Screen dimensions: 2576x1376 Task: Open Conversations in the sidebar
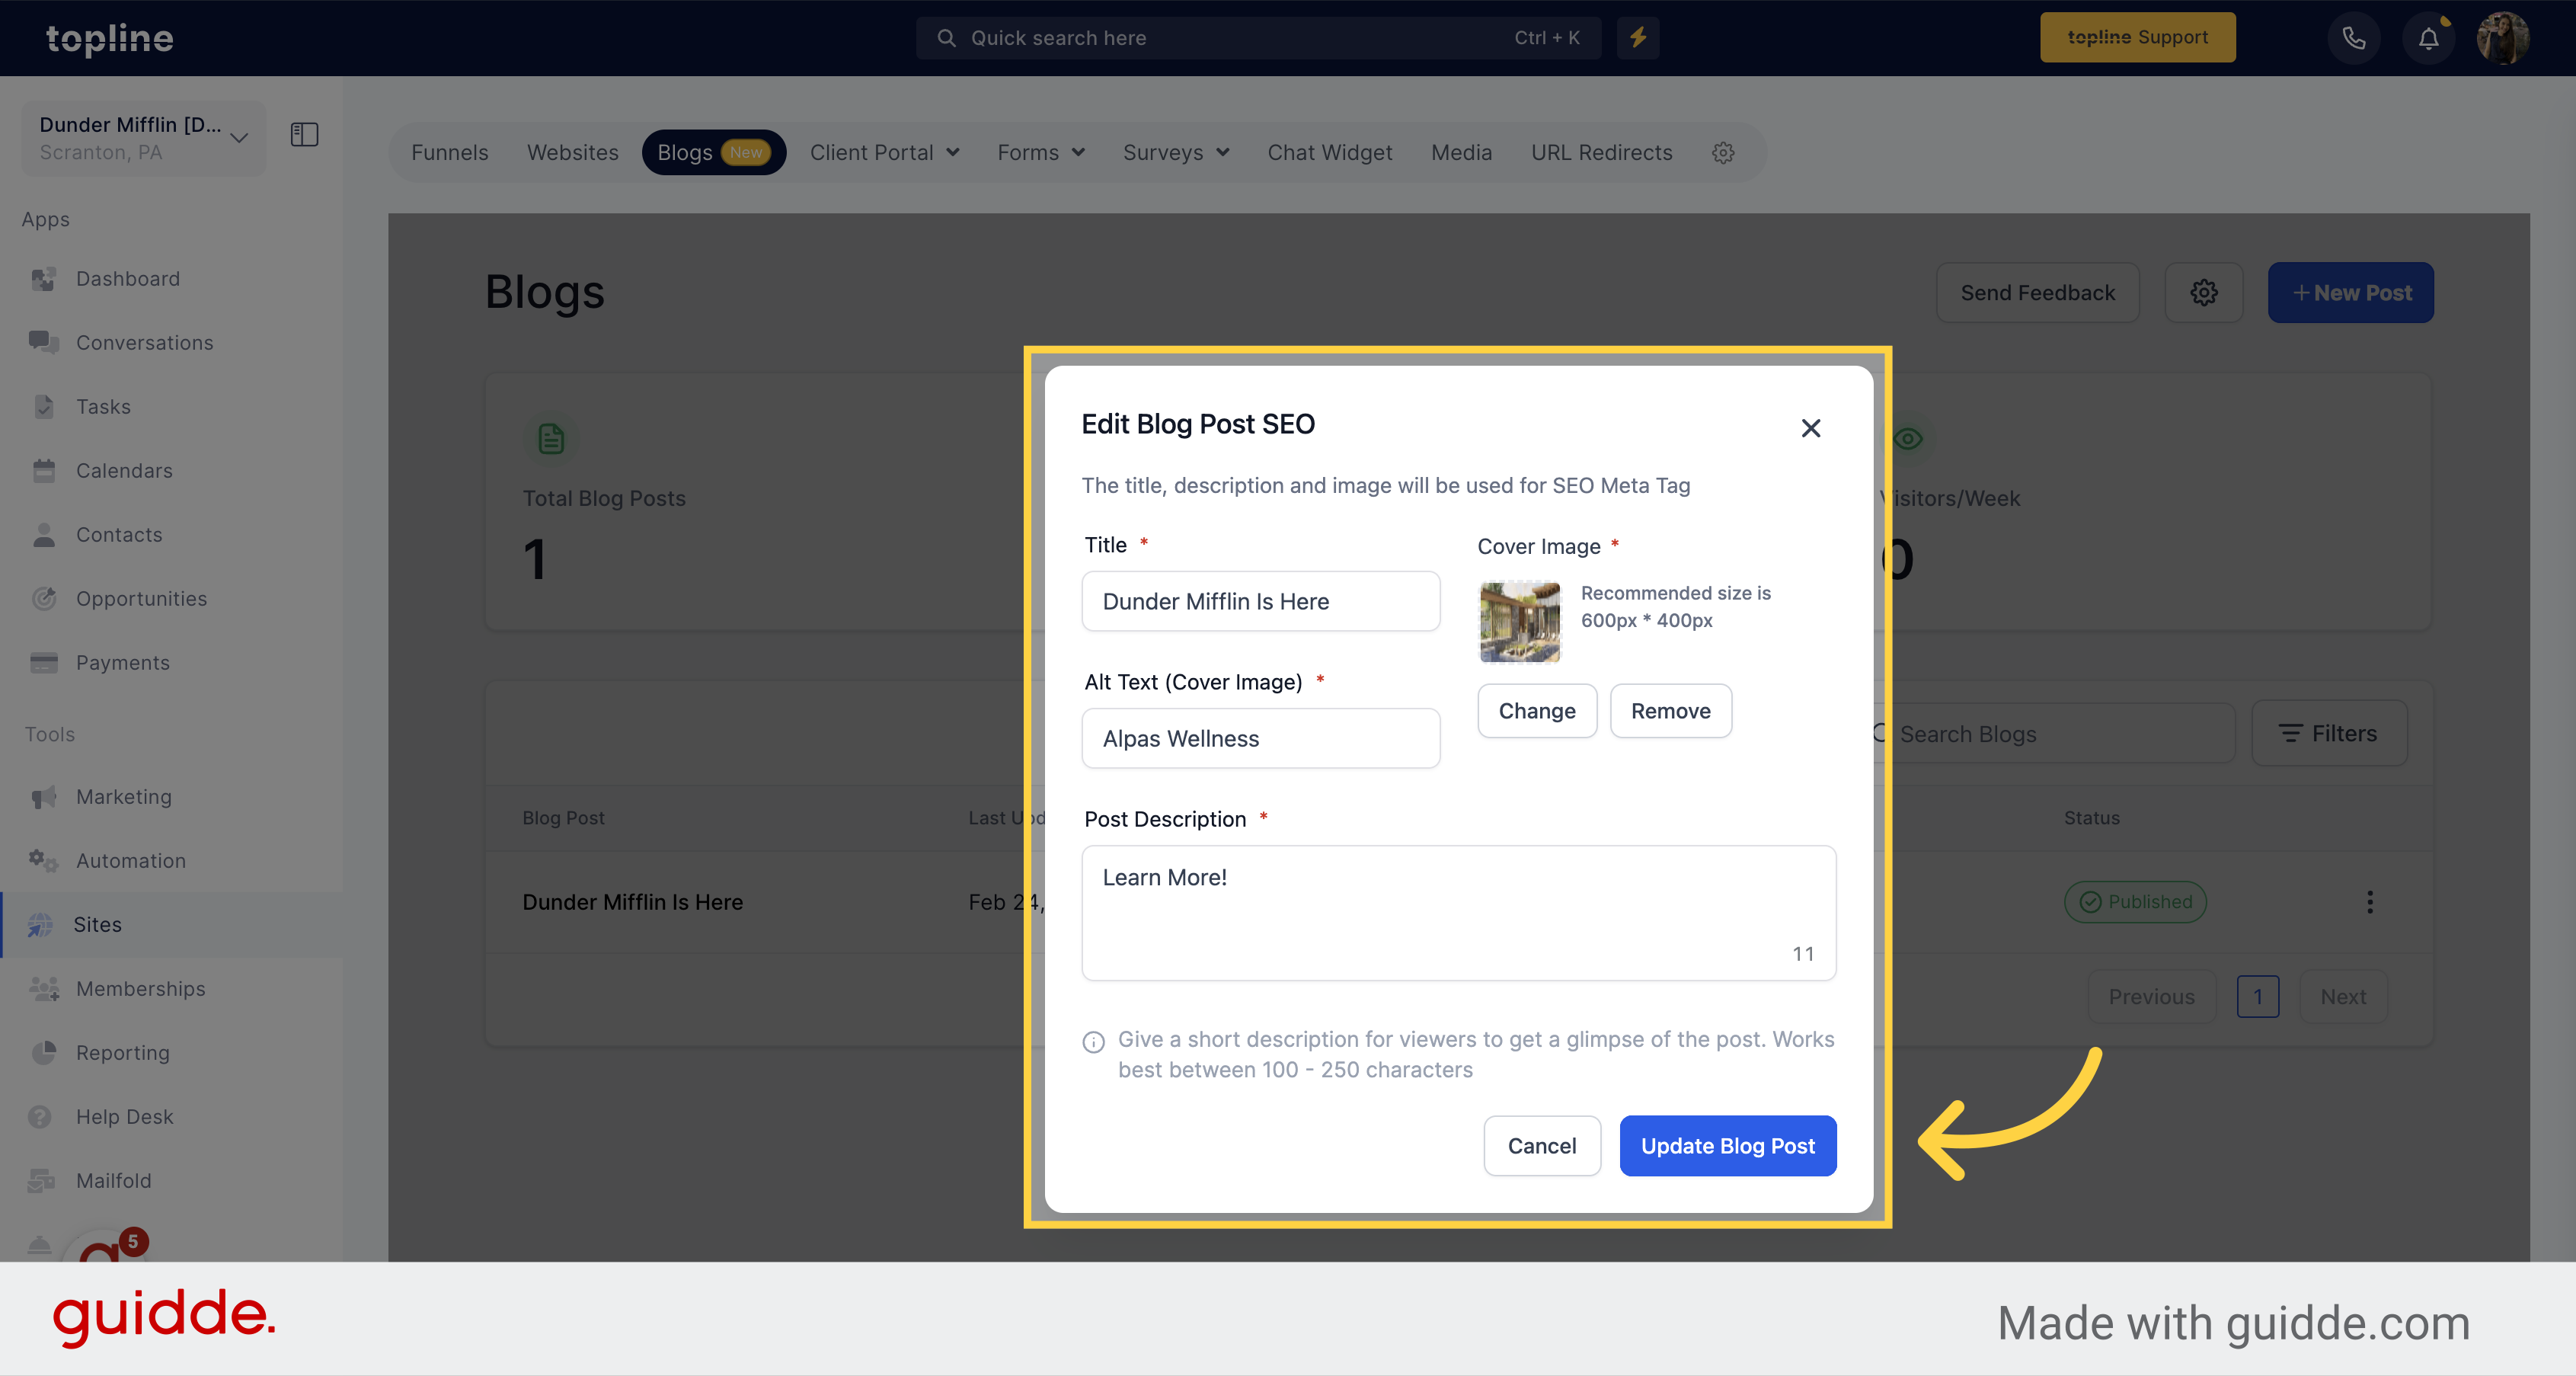[x=144, y=343]
